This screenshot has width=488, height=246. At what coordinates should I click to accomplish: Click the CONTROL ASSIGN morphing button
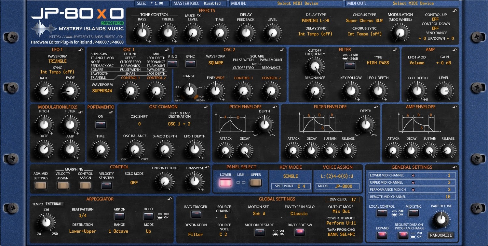click(x=85, y=185)
